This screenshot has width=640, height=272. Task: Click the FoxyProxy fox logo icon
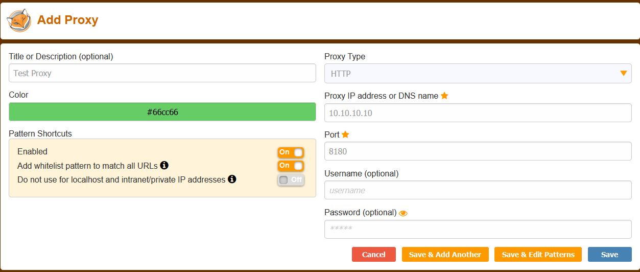[19, 20]
